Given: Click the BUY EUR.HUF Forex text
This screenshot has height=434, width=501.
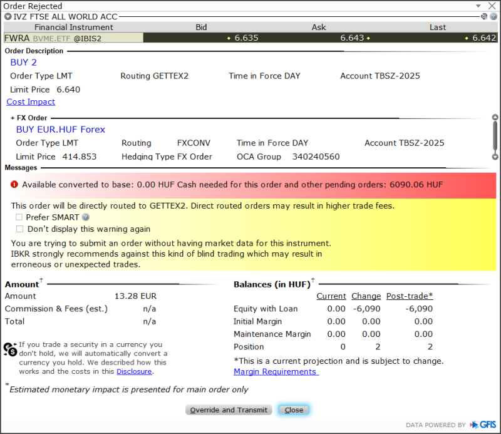Looking at the screenshot, I should tap(61, 130).
